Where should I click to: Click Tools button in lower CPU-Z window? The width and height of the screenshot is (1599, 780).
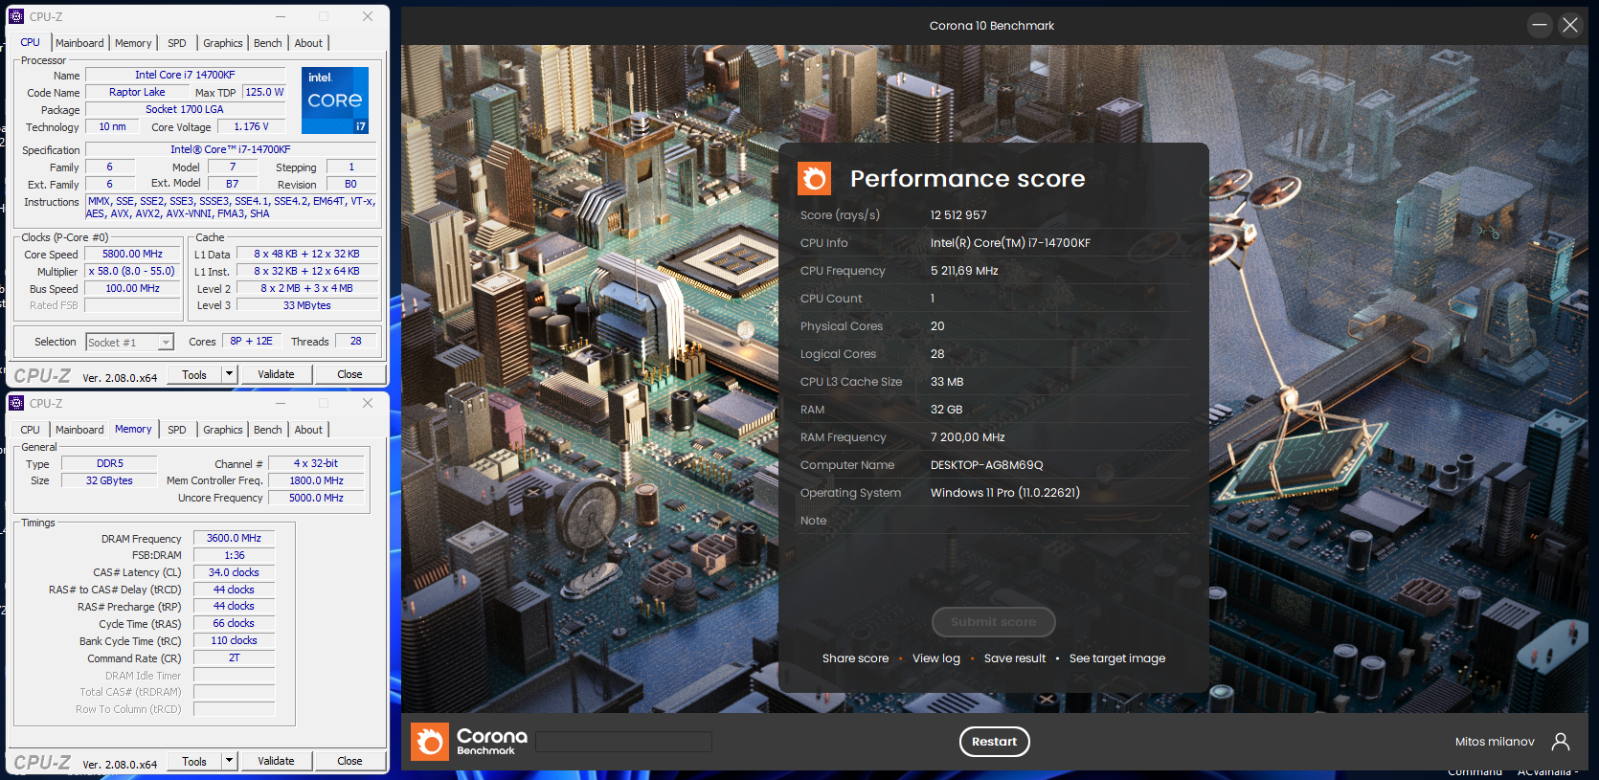194,761
